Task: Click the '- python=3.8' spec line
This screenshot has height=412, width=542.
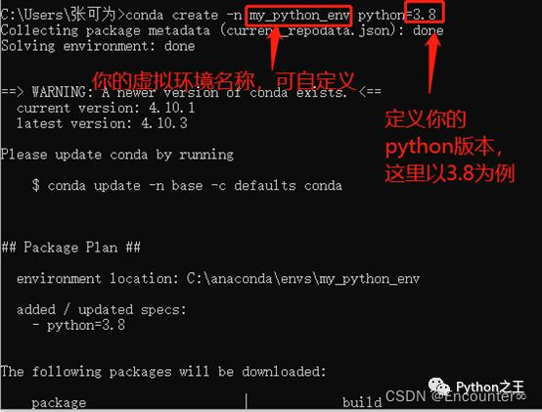Action: pyautogui.click(x=78, y=325)
